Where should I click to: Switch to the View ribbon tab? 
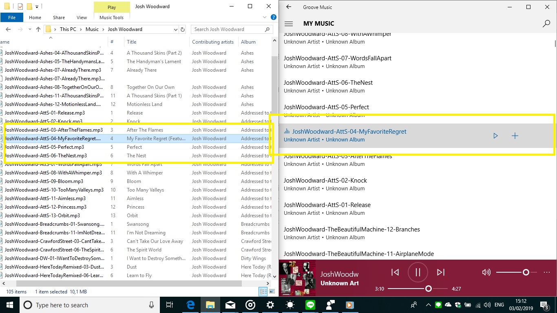coord(82,18)
